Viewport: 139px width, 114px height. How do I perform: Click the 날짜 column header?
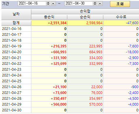click(16, 14)
